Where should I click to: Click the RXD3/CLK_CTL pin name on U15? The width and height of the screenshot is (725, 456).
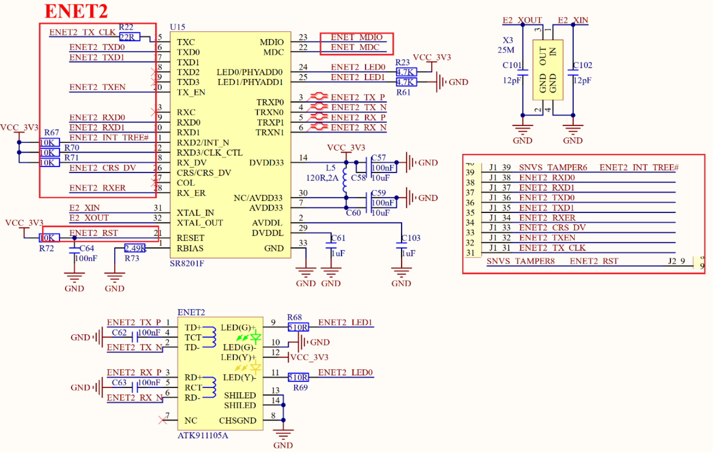point(209,152)
